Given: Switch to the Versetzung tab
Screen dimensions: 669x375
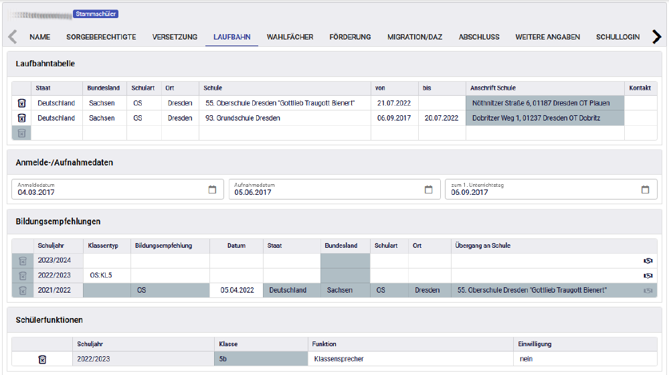Looking at the screenshot, I should [x=175, y=37].
